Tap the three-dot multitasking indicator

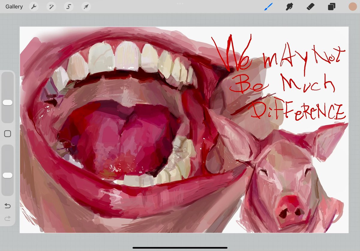[180, 4]
